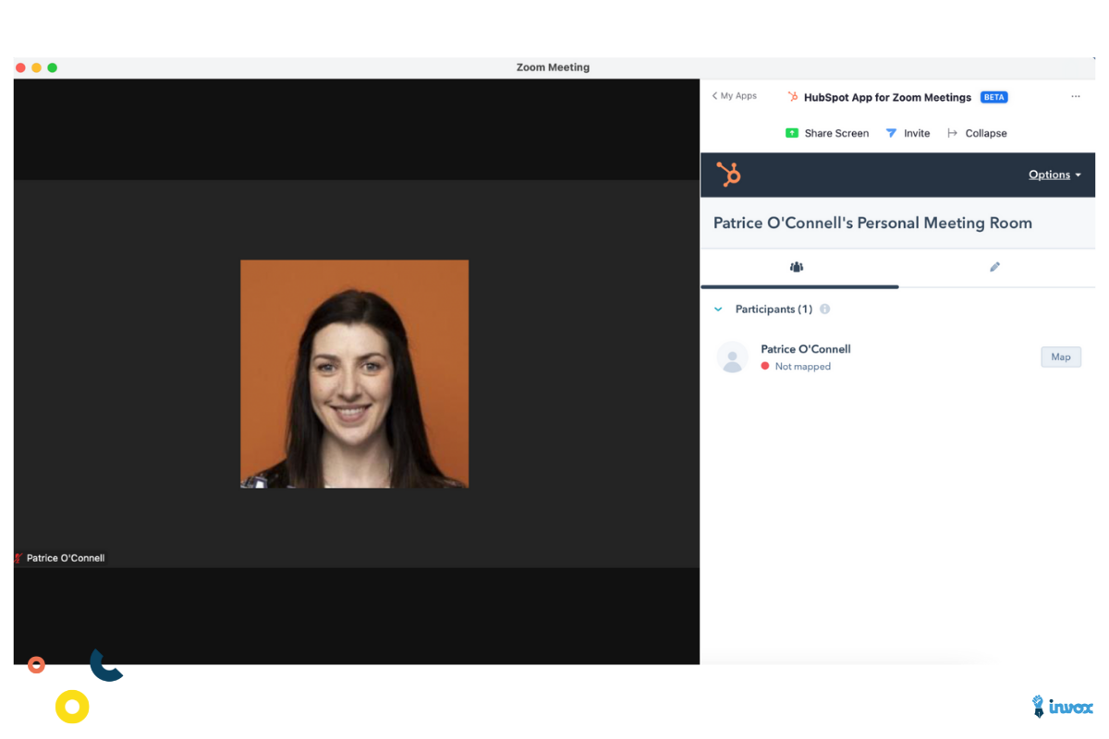
Task: Click Patrice O'Connell's Personal Meeting Room title
Action: [872, 223]
